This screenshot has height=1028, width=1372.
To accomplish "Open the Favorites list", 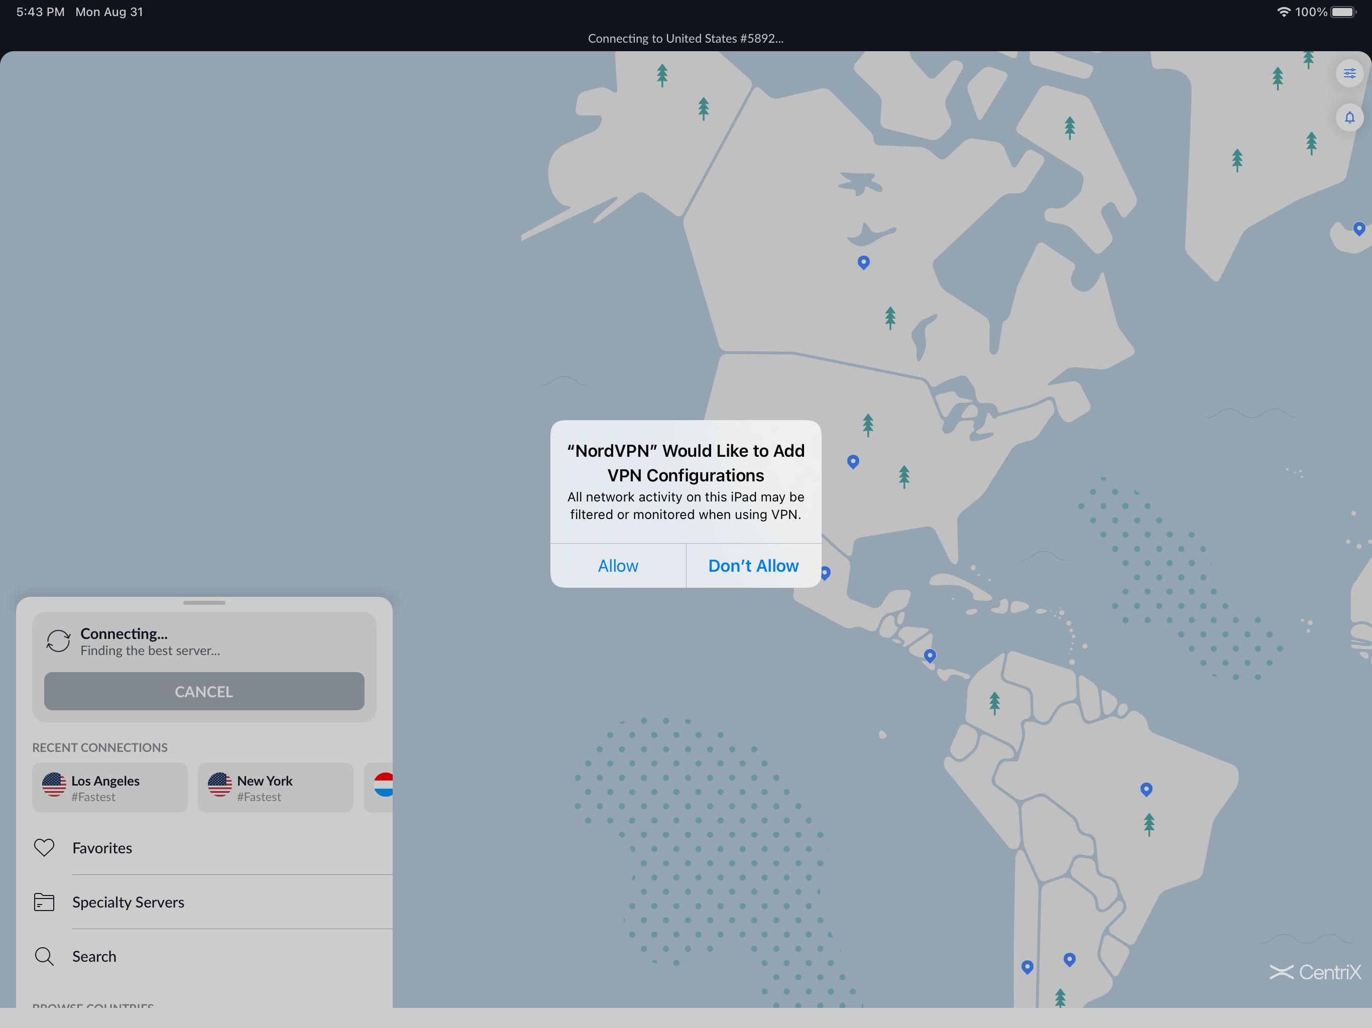I will [102, 848].
